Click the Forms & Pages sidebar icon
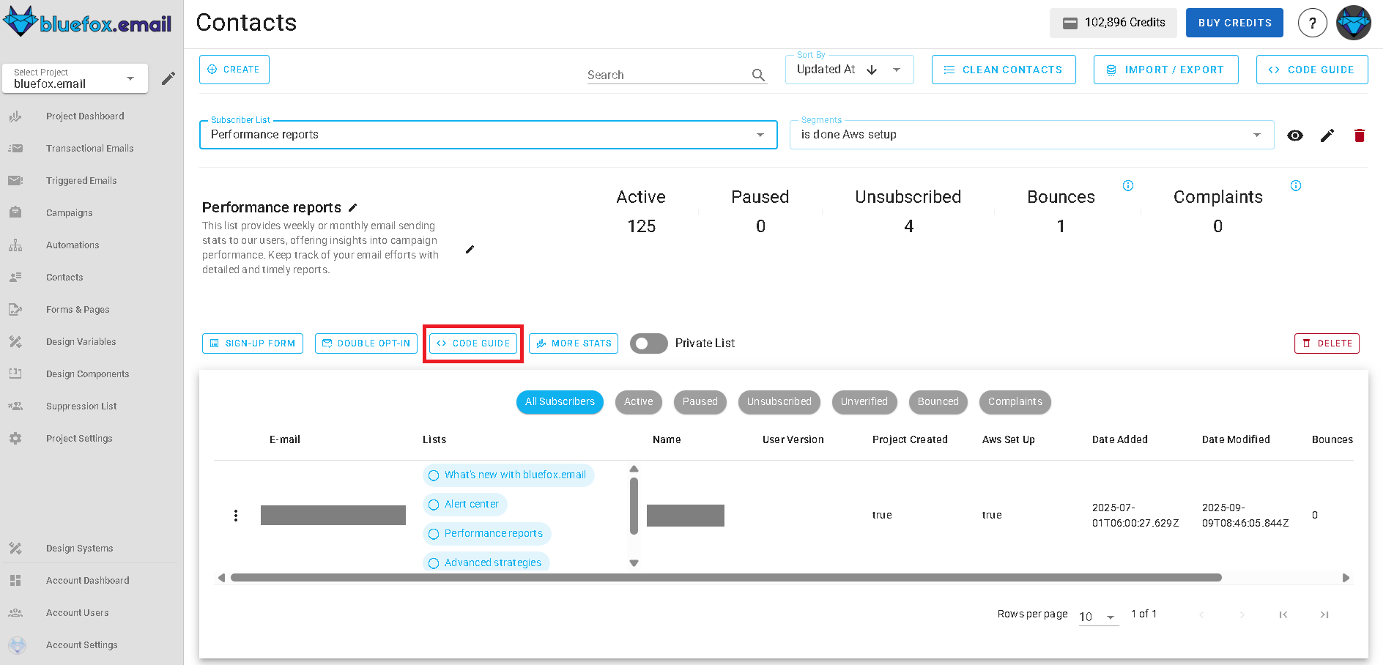This screenshot has height=665, width=1383. tap(15, 310)
